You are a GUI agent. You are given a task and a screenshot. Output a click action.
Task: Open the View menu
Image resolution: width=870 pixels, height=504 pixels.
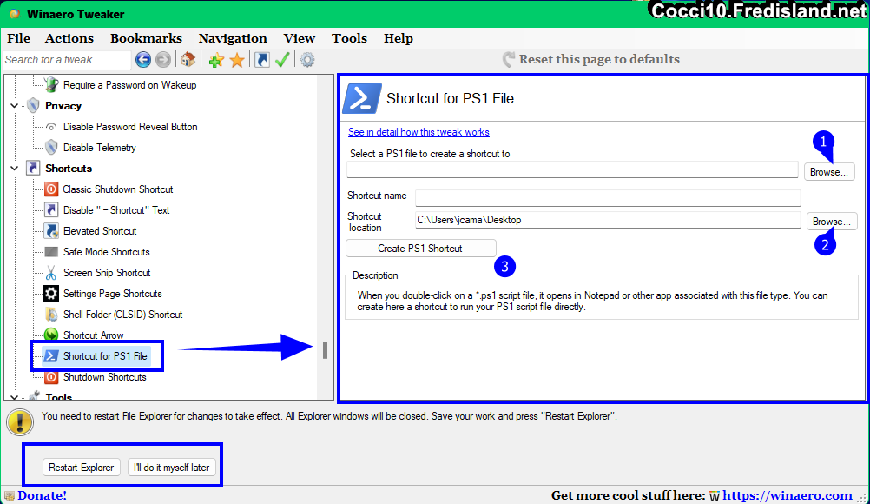[x=299, y=38]
